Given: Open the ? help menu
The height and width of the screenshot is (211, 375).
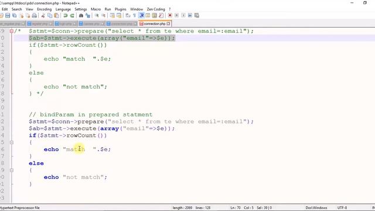Looking at the screenshot, I should point(170,9).
